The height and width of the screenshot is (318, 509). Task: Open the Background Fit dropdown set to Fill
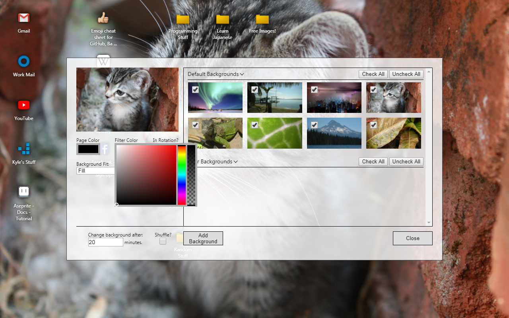click(95, 171)
